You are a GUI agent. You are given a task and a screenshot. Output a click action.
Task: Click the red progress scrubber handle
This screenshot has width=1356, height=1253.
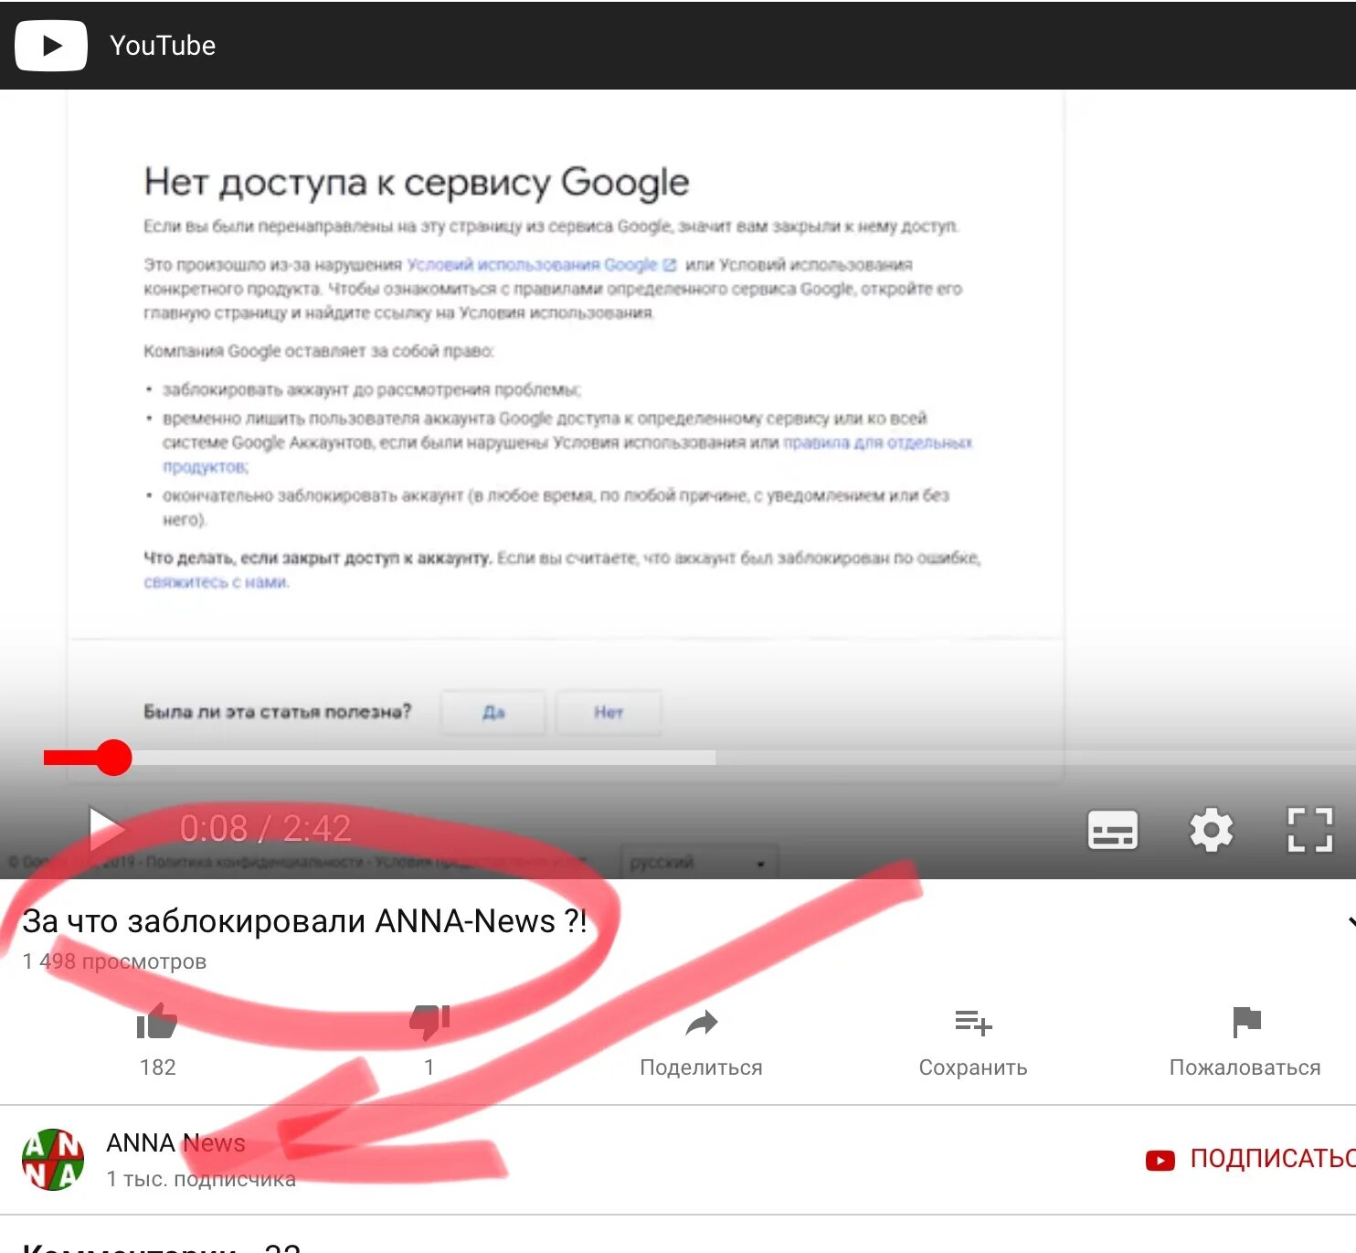click(x=114, y=758)
